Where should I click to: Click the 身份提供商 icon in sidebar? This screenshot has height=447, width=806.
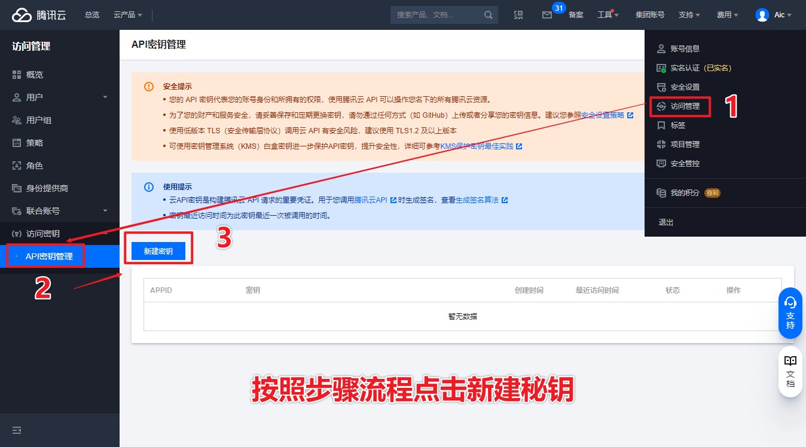[17, 188]
